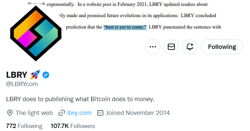Open the lbry.com website link
The width and height of the screenshot is (250, 131).
79,113
